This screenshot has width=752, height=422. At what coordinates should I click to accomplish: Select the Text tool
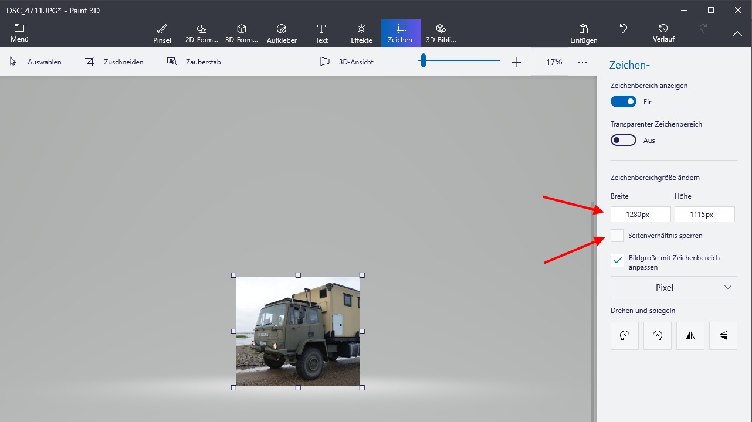point(321,33)
